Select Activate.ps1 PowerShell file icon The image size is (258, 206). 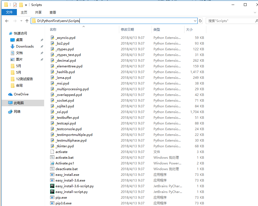[52, 163]
